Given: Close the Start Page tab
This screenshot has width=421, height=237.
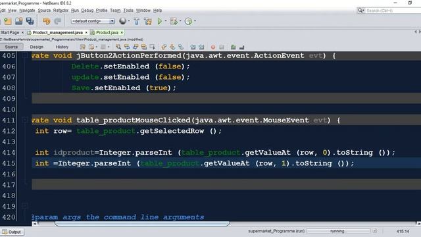Looking at the screenshot, I should pos(22,32).
